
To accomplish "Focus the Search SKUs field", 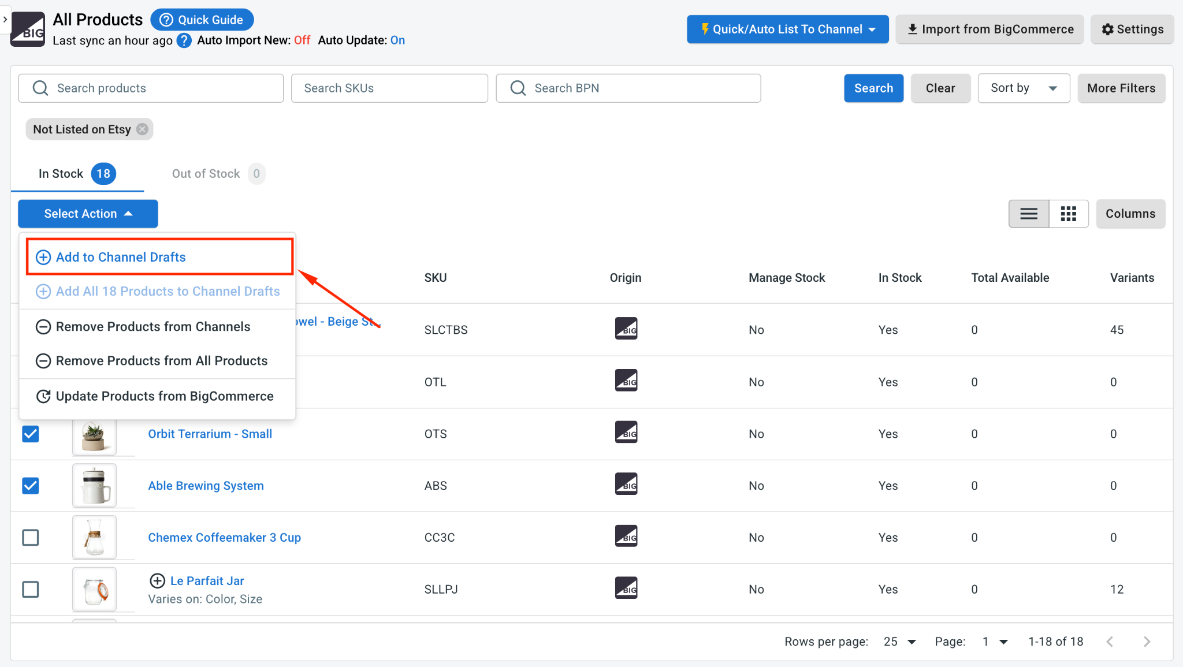I will pos(389,88).
